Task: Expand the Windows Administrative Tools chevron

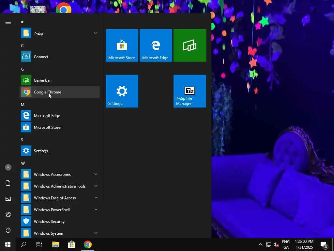Action: point(96,186)
